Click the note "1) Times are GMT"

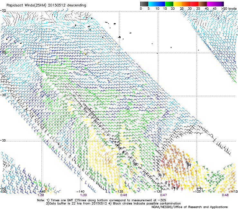coord(60,200)
